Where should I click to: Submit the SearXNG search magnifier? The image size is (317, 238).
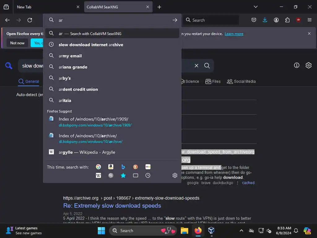point(207,66)
